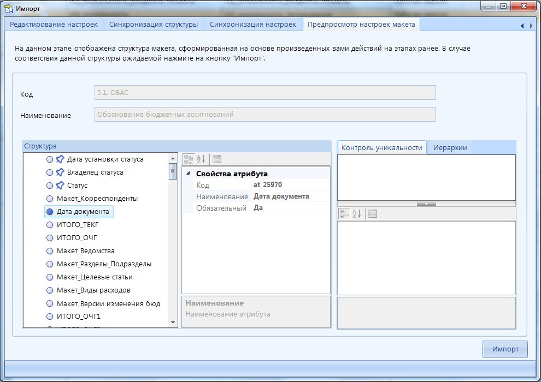Click Categorized view icon in attribute properties toolbar
This screenshot has width=541, height=382.
(189, 159)
